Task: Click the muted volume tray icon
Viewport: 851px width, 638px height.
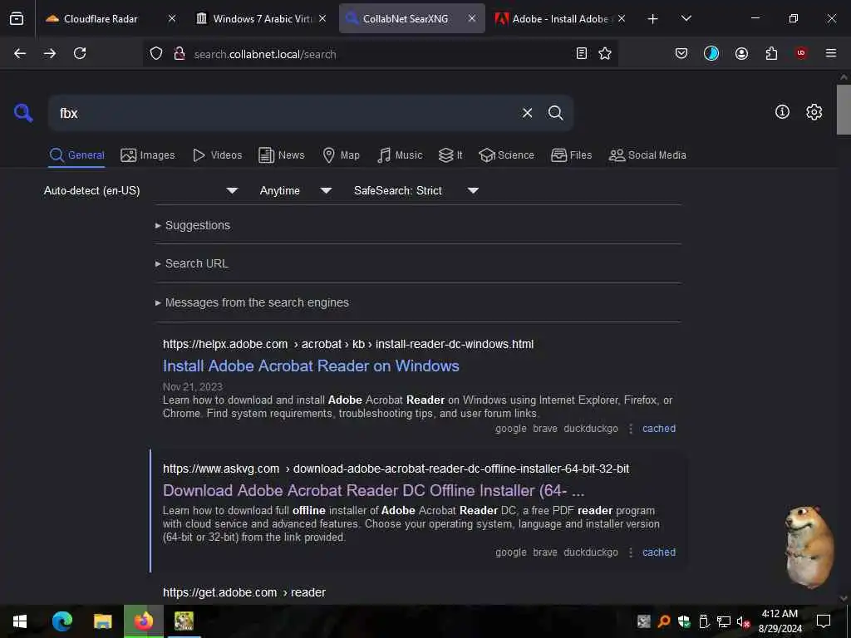Action: tap(742, 621)
